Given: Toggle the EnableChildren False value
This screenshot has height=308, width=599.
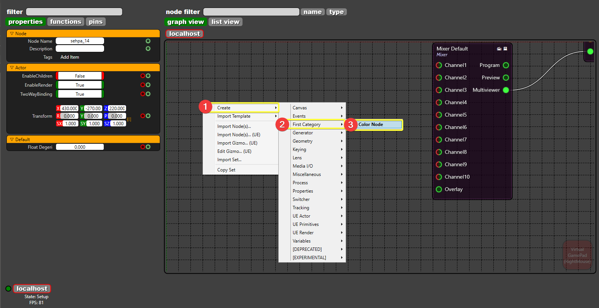Looking at the screenshot, I should (x=80, y=76).
